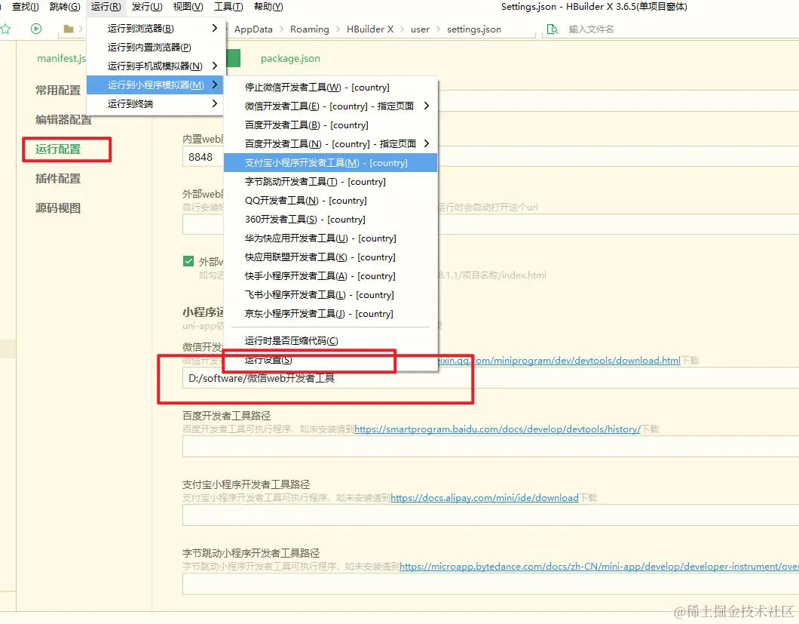The width and height of the screenshot is (799, 624).
Task: Click the file search magnifier icon
Action: point(552,29)
